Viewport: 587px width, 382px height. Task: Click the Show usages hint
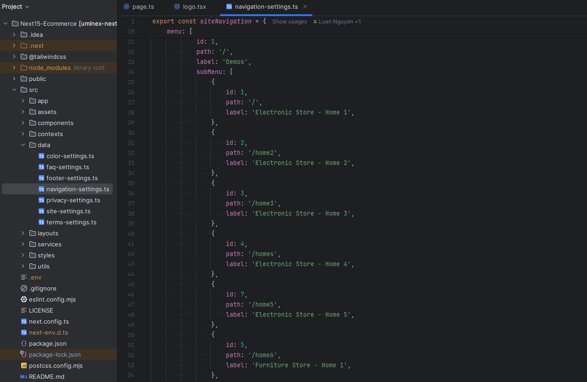coord(289,22)
